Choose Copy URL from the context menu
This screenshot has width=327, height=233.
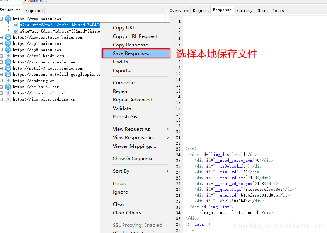135,28
